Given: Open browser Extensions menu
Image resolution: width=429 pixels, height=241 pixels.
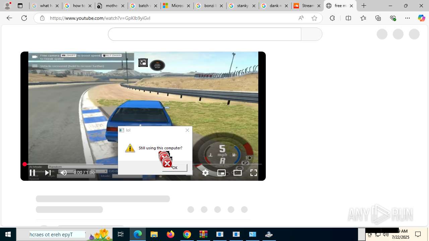Looking at the screenshot, I should pyautogui.click(x=332, y=18).
